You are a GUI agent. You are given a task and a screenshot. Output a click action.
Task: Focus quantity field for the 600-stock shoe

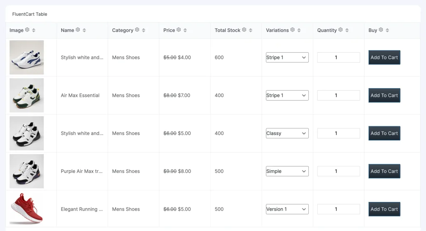[339, 58]
